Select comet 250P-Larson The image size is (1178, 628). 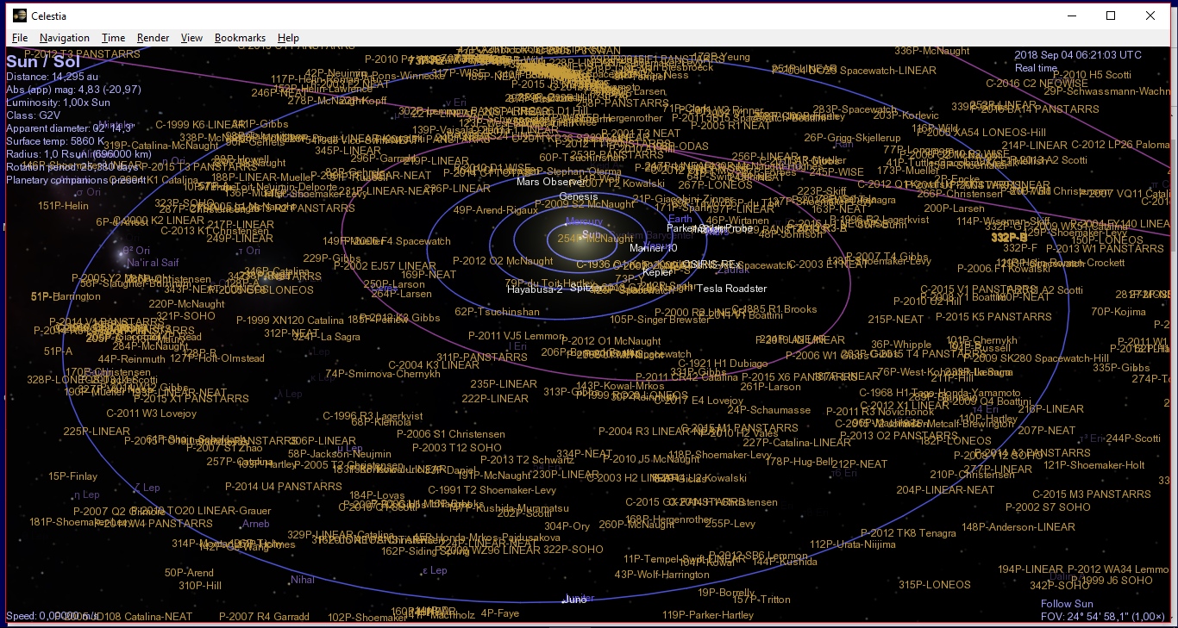pyautogui.click(x=394, y=284)
